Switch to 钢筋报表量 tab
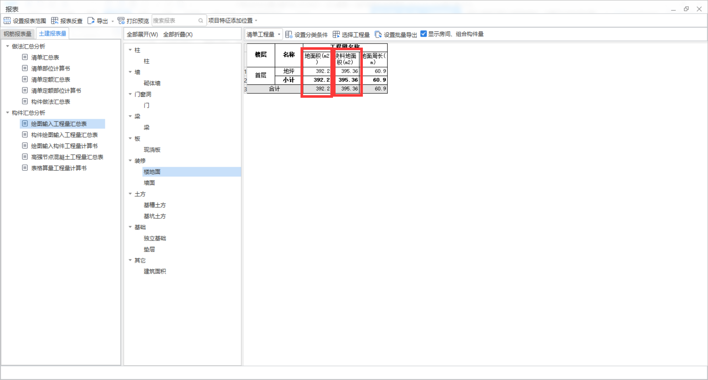Viewport: 708px width, 380px height. click(18, 34)
